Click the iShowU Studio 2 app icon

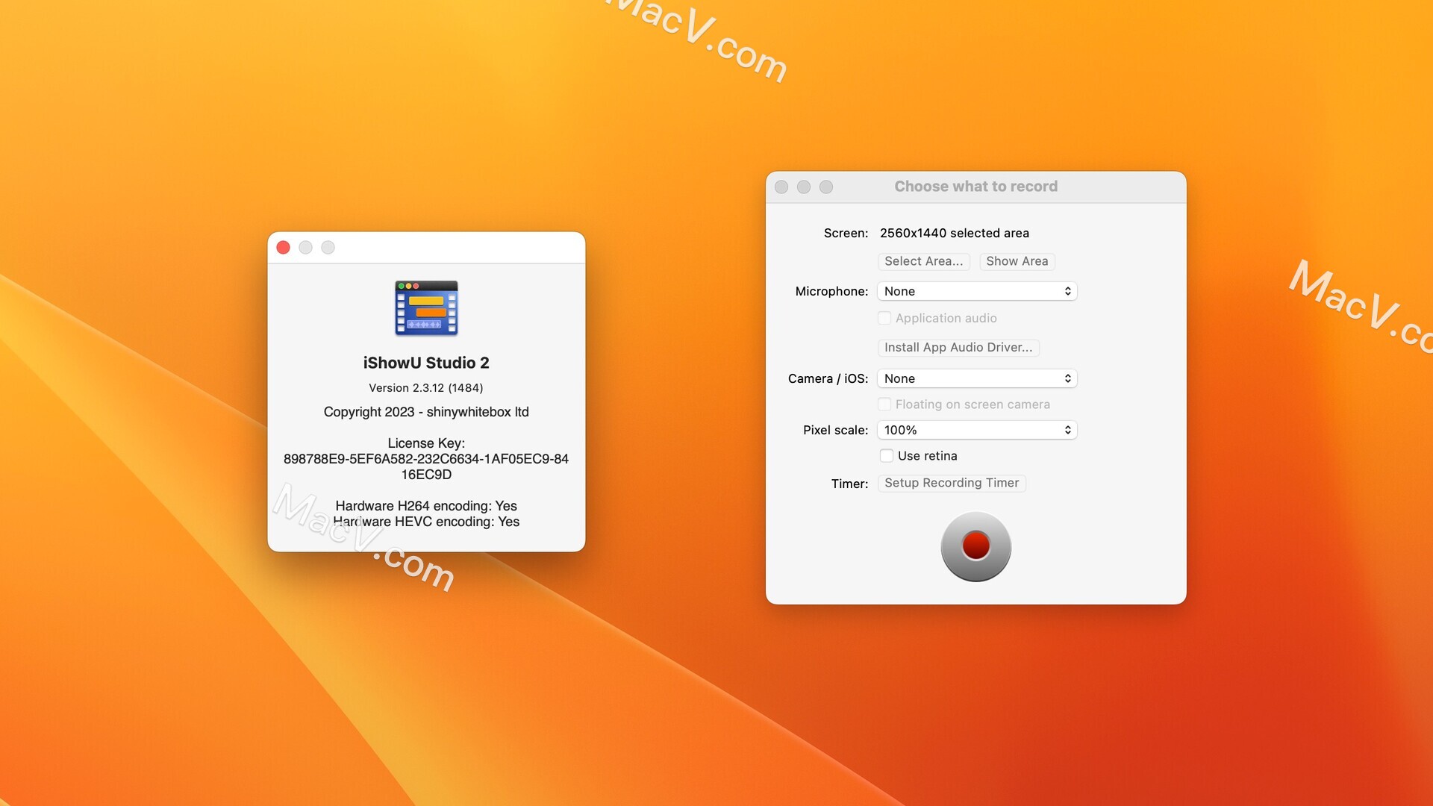coord(426,308)
